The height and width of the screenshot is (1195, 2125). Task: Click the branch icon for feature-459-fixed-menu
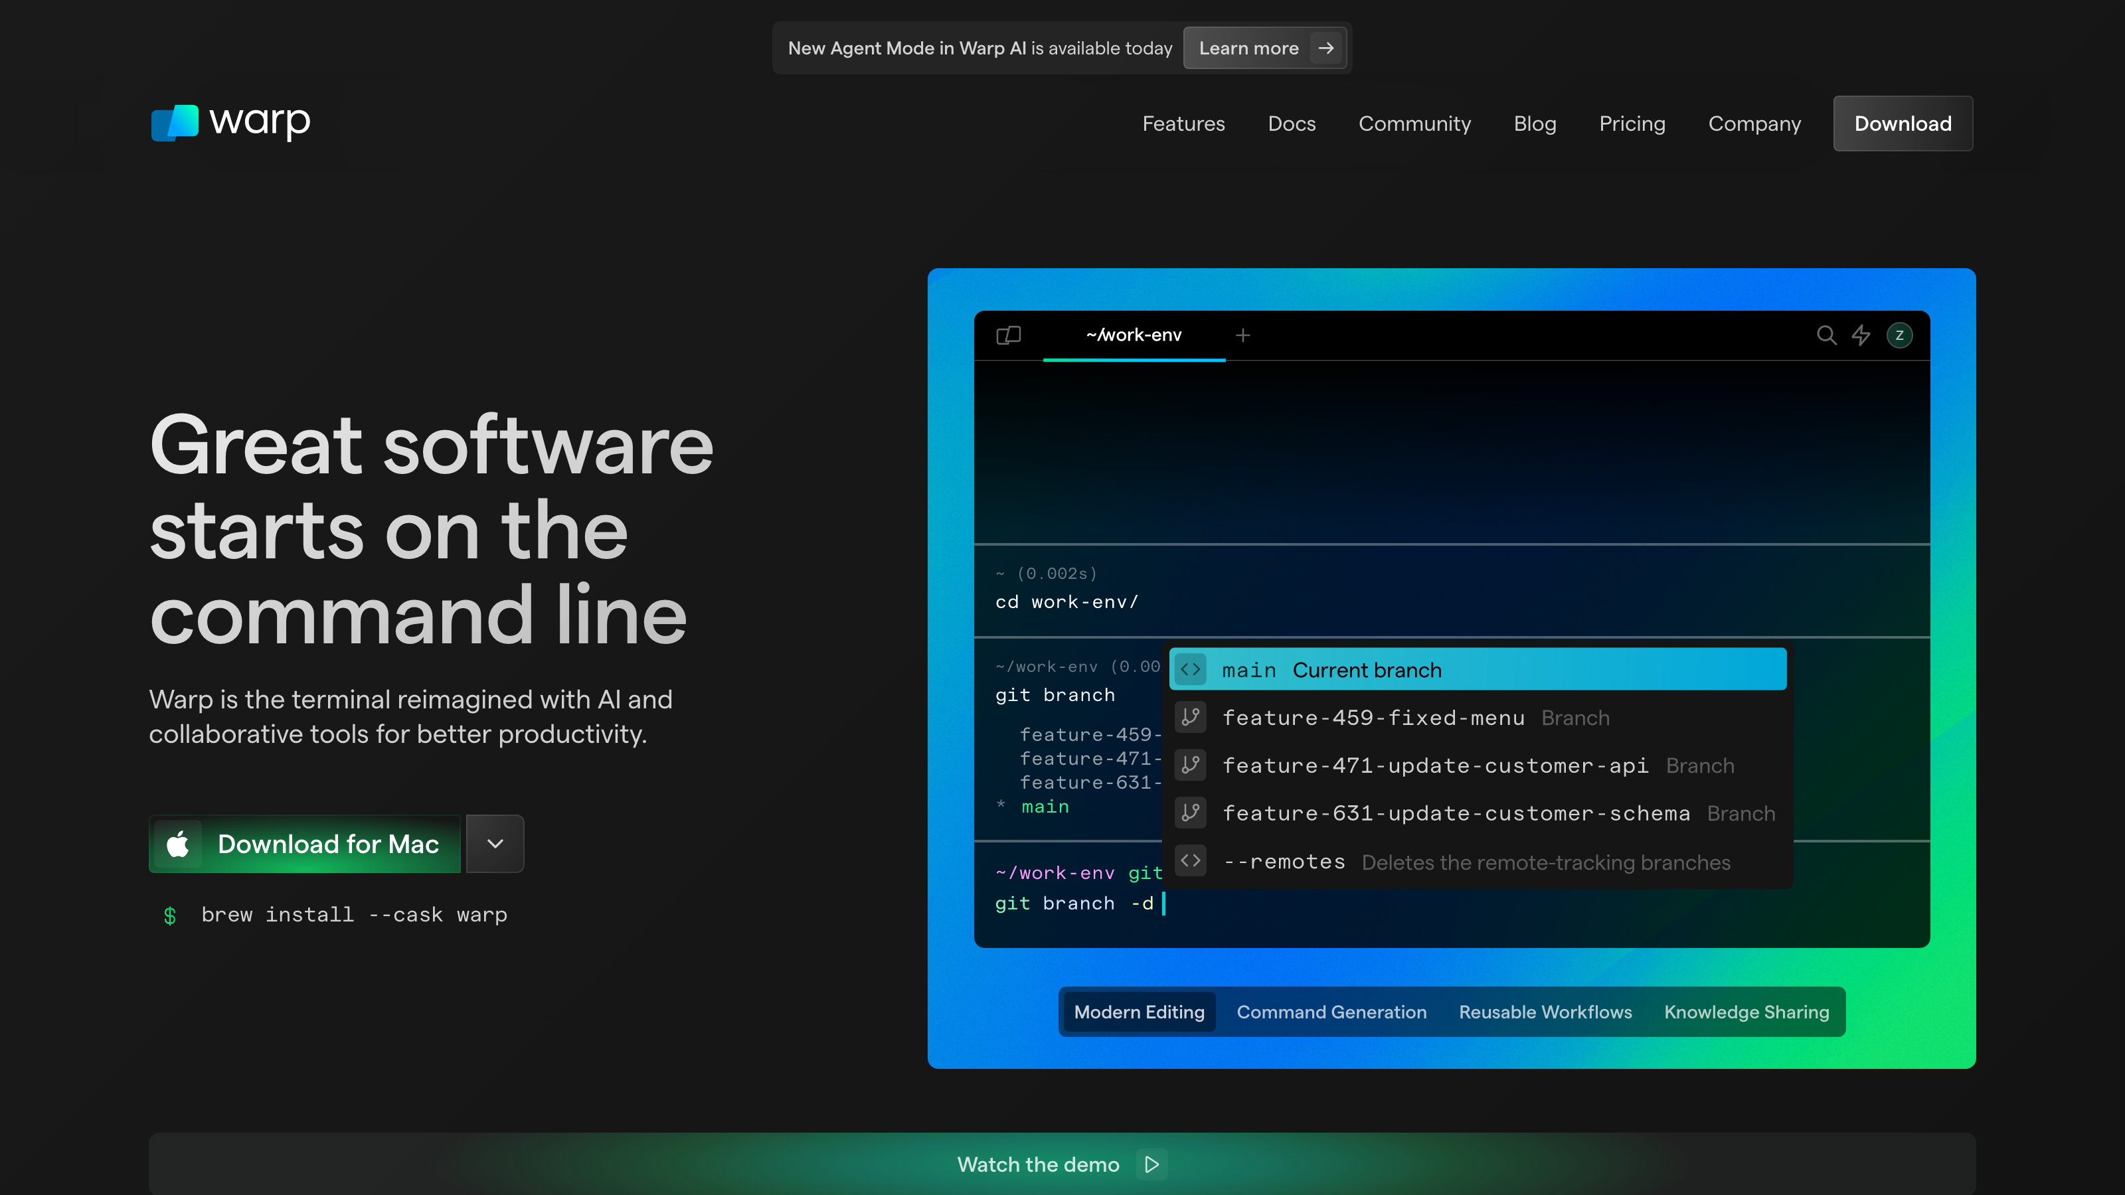point(1191,717)
